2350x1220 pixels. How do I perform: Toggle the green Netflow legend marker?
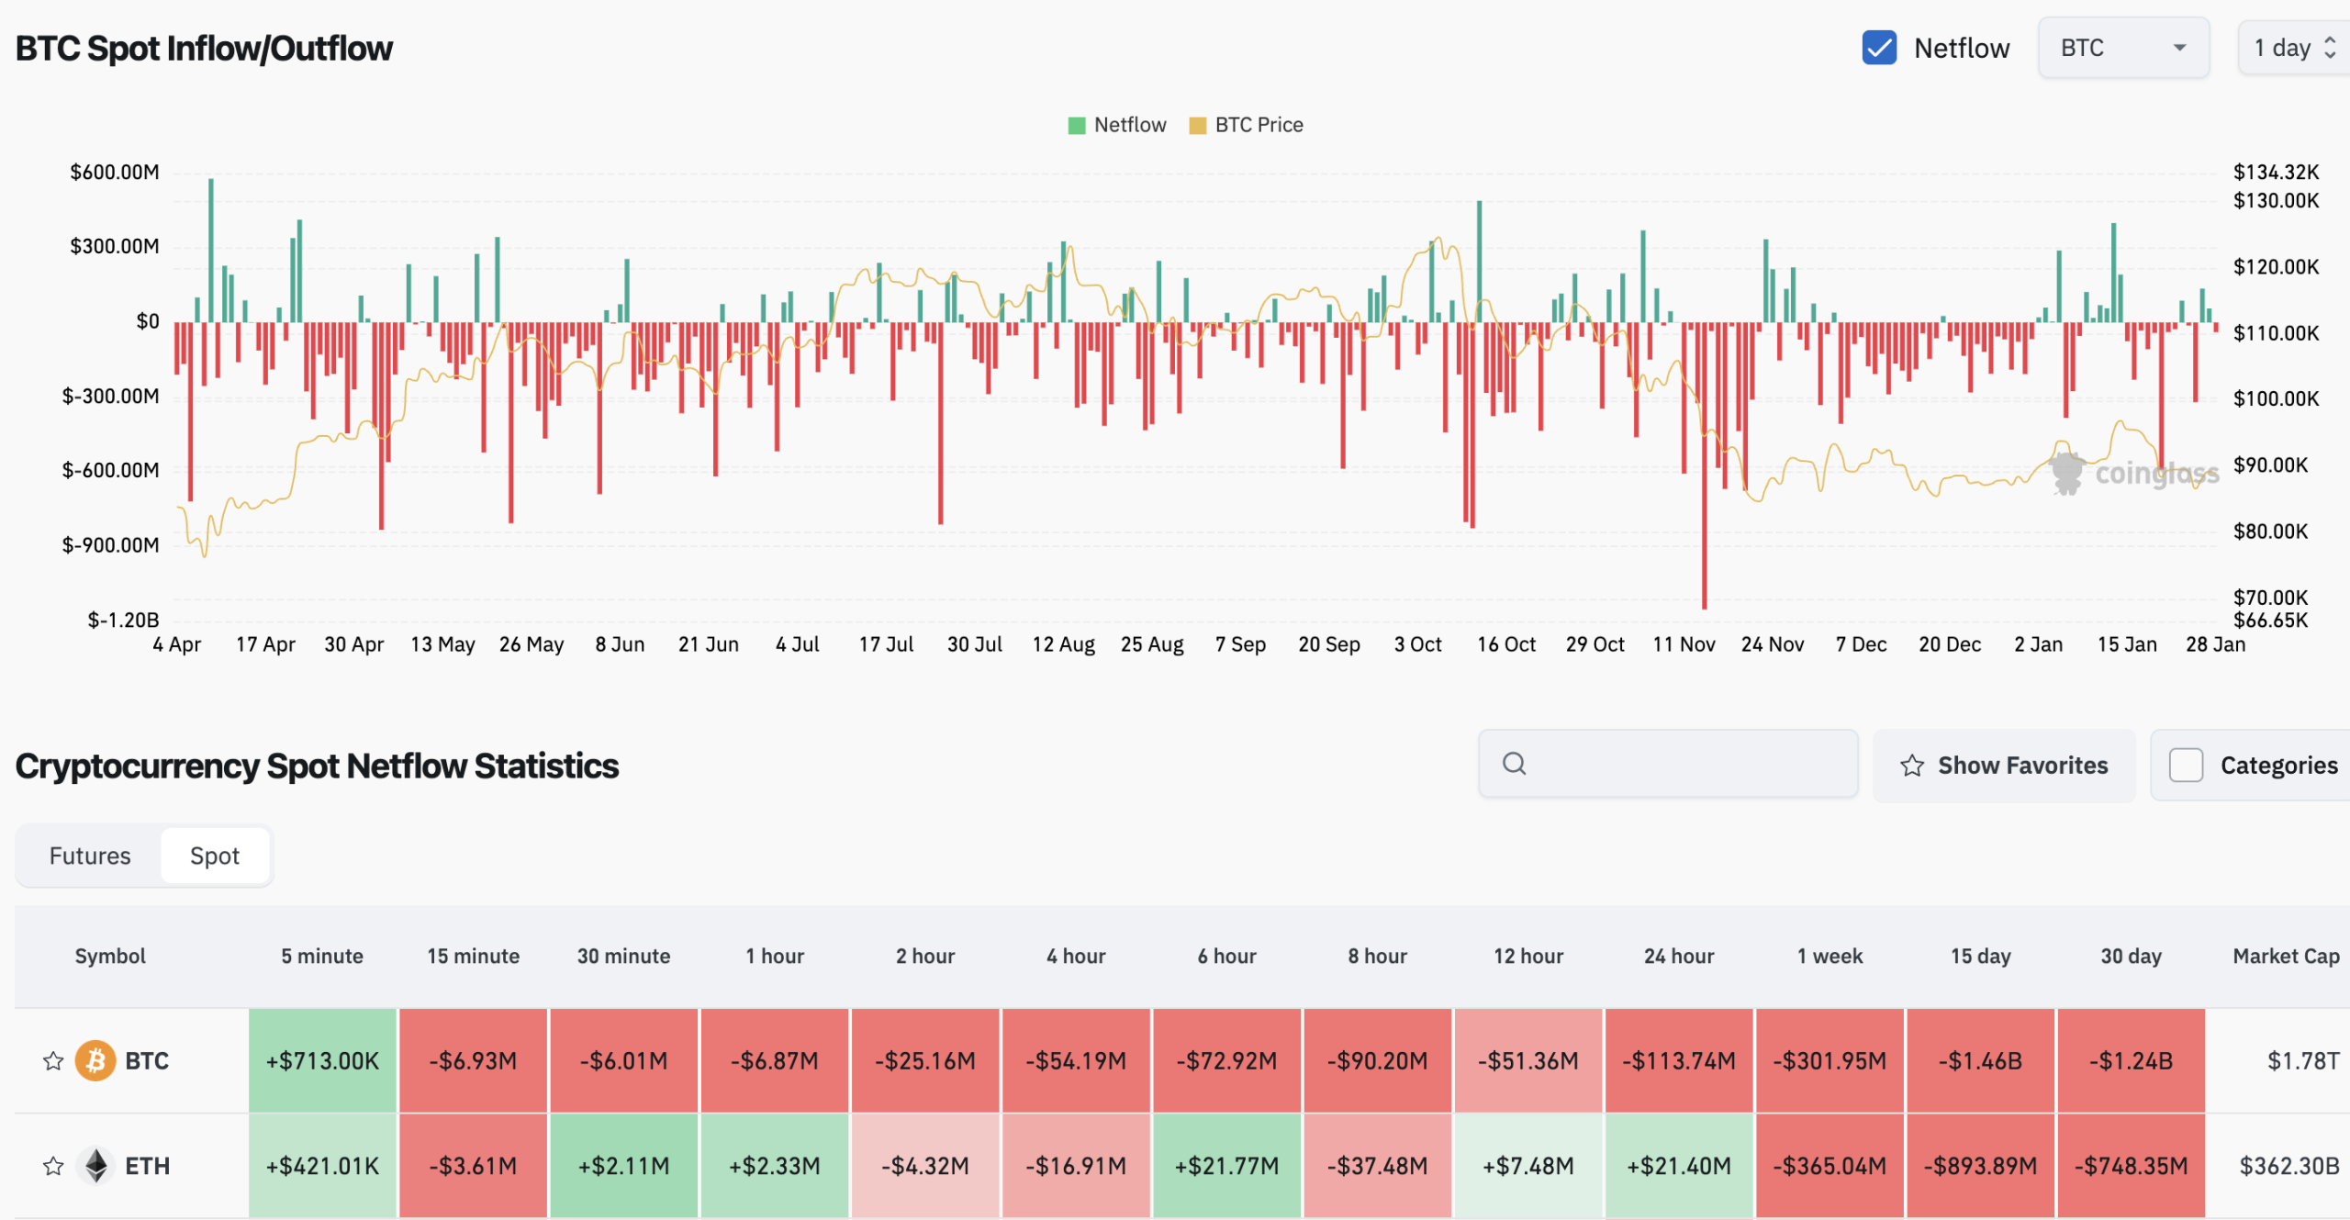pyautogui.click(x=1077, y=126)
